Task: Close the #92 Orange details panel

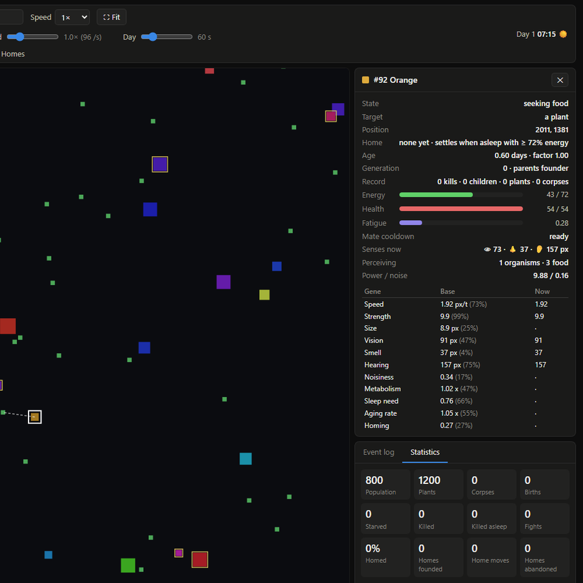Action: pos(560,80)
